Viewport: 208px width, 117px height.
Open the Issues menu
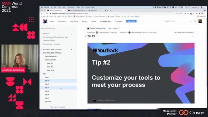pos(52,21)
